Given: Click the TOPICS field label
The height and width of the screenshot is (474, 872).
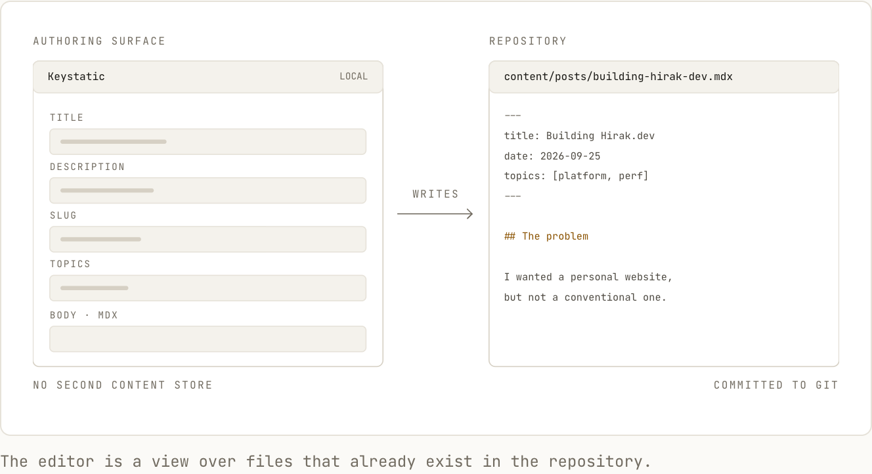Looking at the screenshot, I should (70, 264).
